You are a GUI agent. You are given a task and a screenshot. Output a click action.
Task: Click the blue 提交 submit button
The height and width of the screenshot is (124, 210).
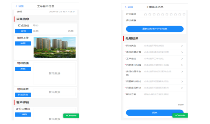point(155,113)
